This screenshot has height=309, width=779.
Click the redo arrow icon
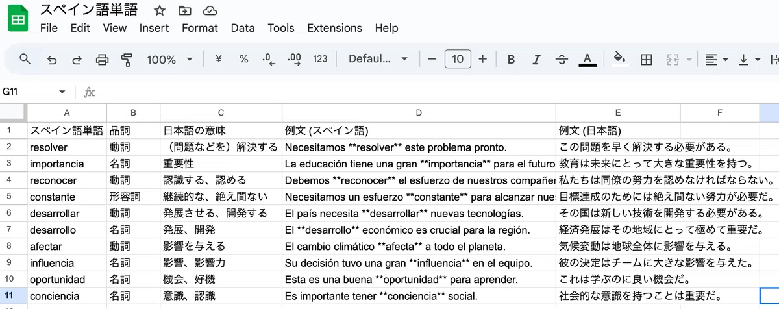point(77,60)
